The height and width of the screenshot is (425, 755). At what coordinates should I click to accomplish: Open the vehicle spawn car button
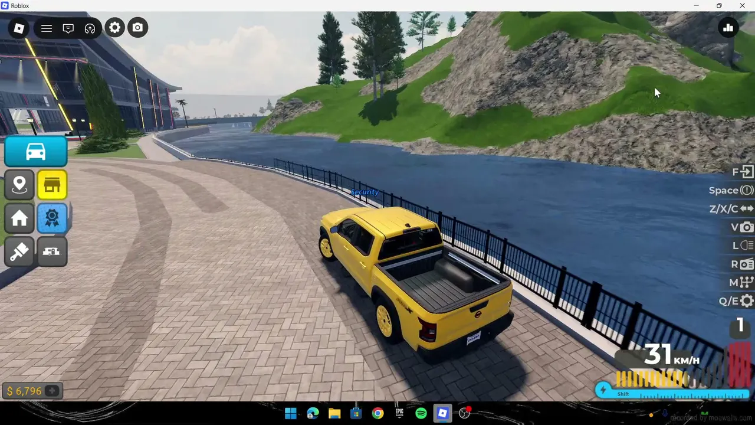point(36,152)
